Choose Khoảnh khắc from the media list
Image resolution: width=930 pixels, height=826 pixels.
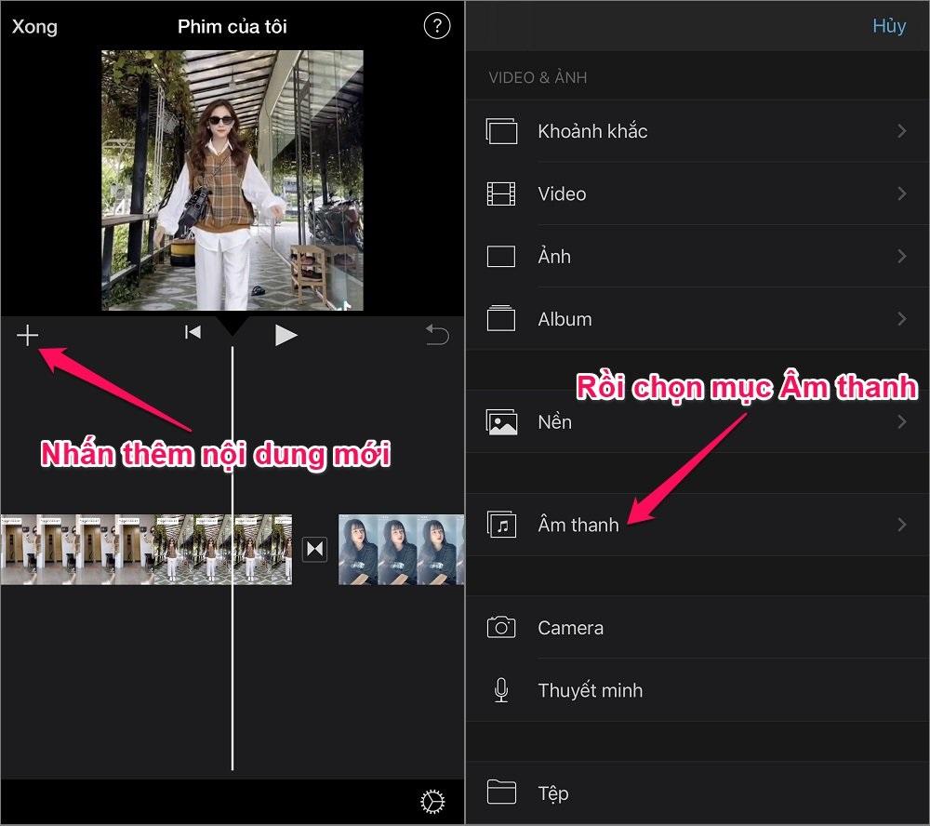(x=592, y=131)
